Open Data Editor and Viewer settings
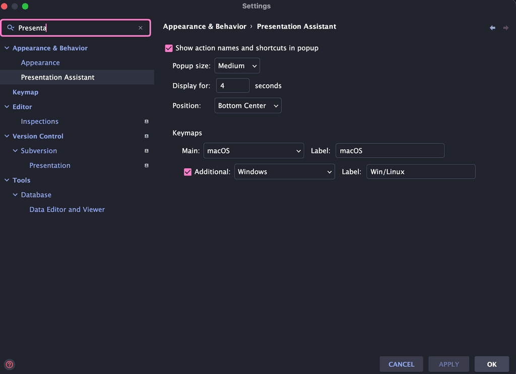 tap(67, 210)
